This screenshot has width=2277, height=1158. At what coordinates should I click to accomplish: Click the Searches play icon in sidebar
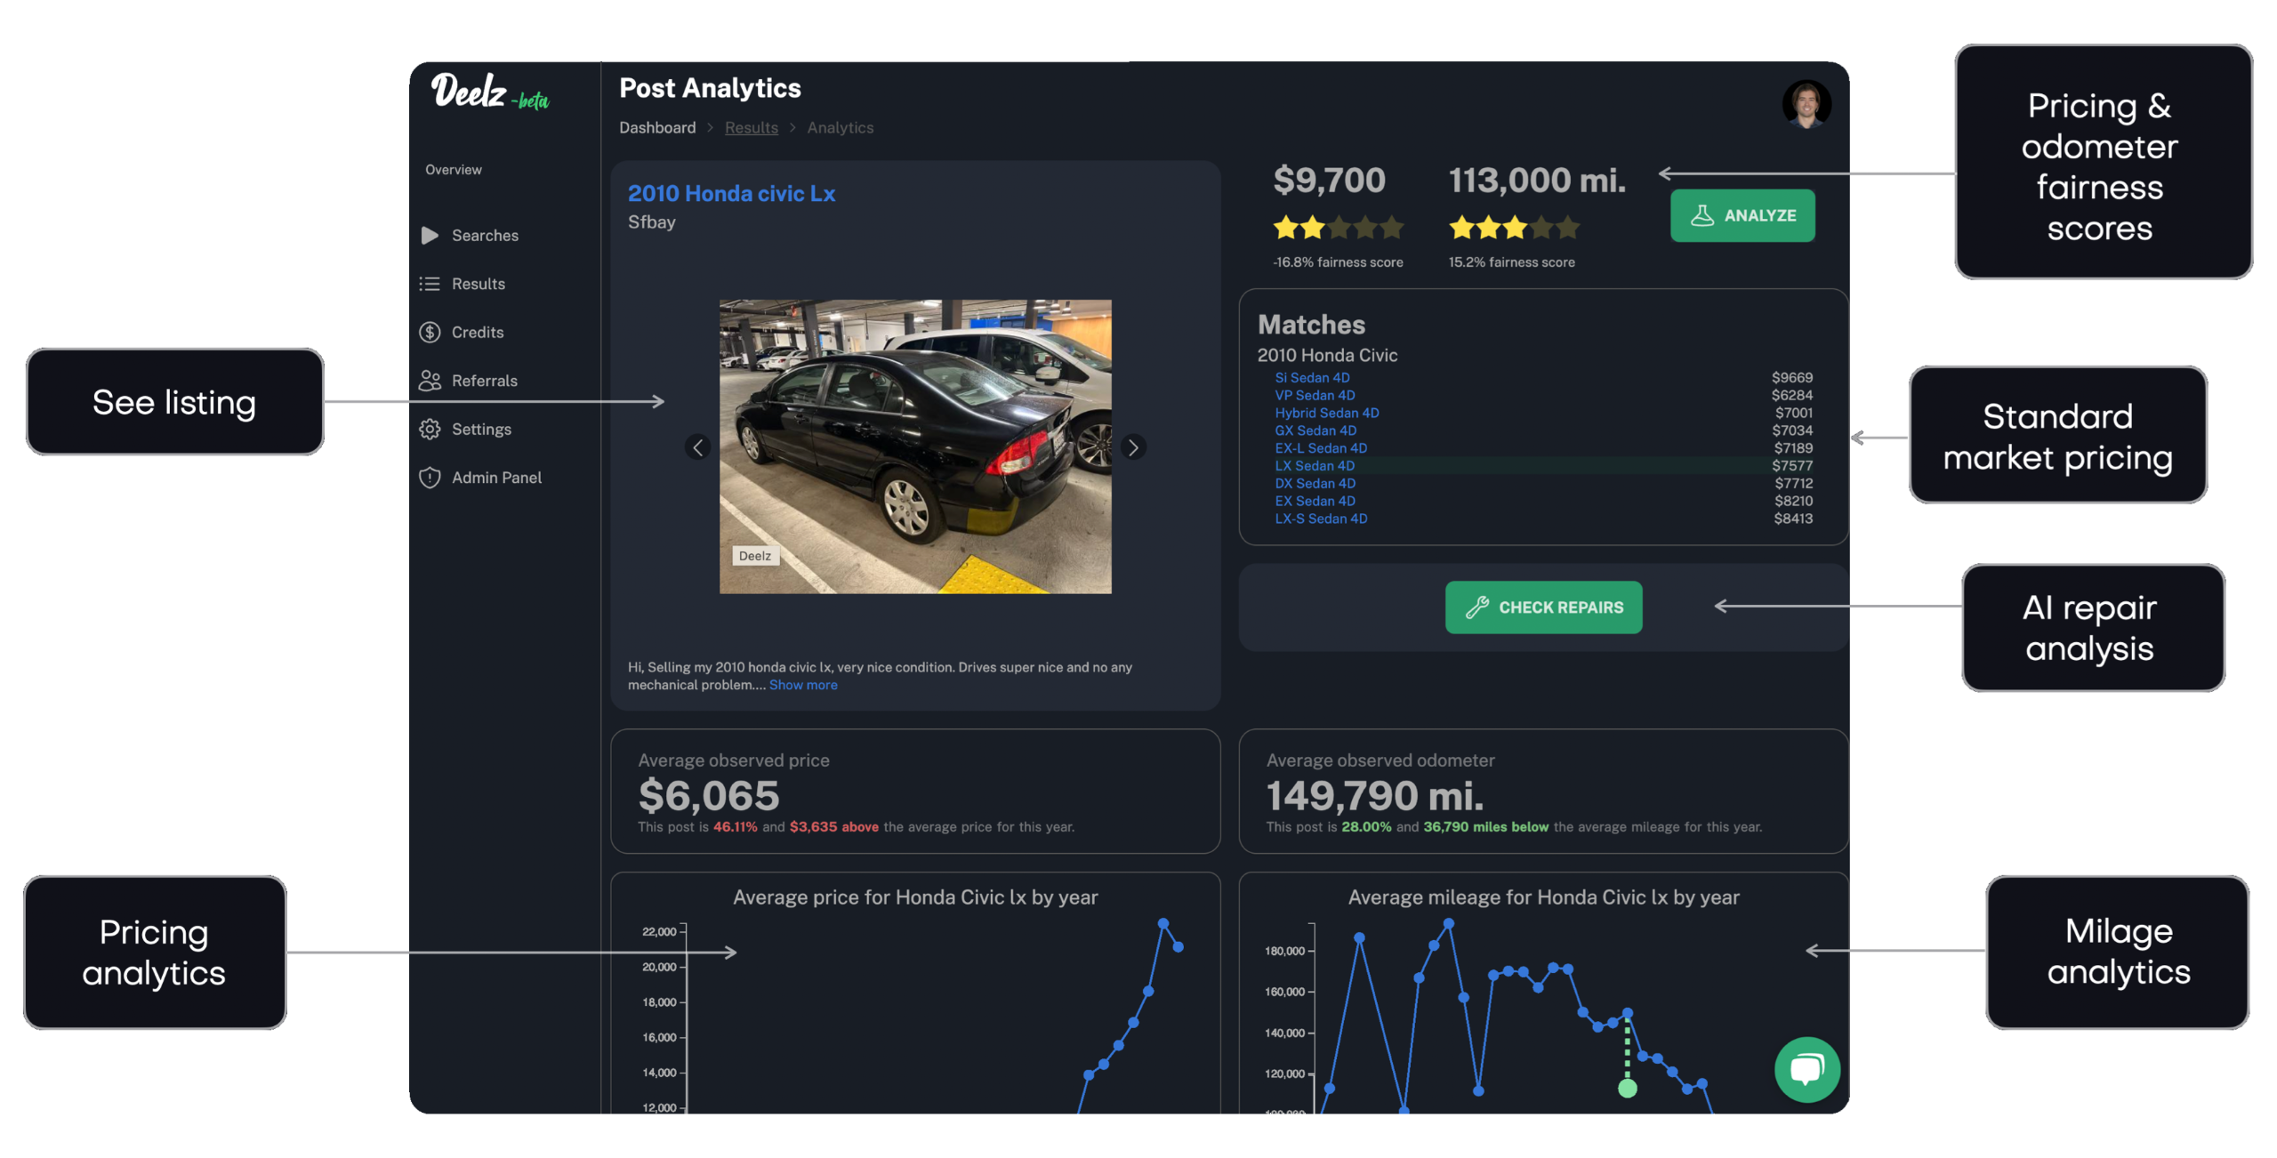click(430, 235)
